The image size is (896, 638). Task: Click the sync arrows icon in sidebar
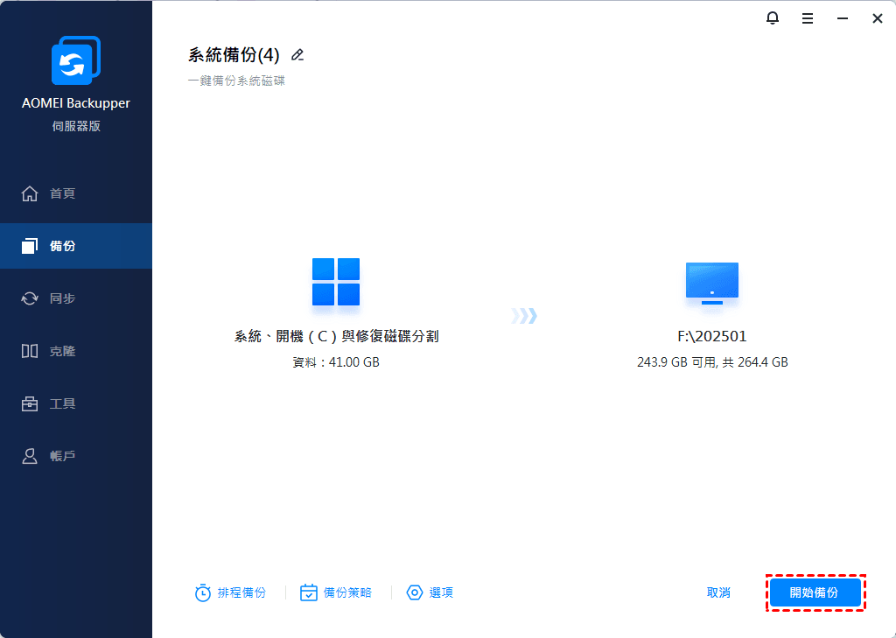[x=30, y=298]
